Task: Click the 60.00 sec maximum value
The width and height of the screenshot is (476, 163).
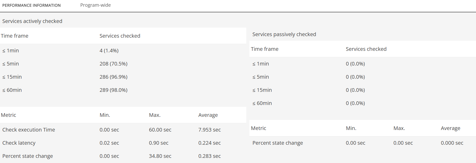Action: tap(160, 130)
